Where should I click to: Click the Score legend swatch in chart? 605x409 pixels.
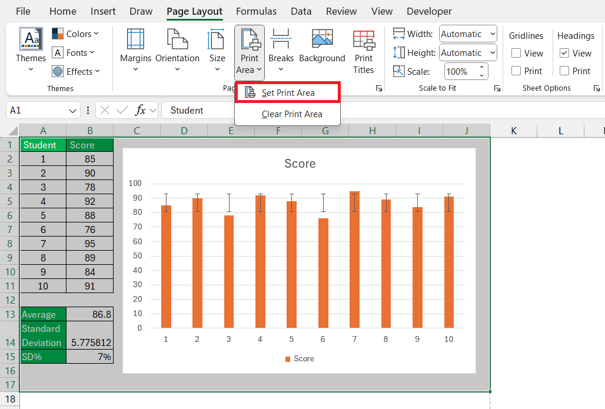click(287, 359)
